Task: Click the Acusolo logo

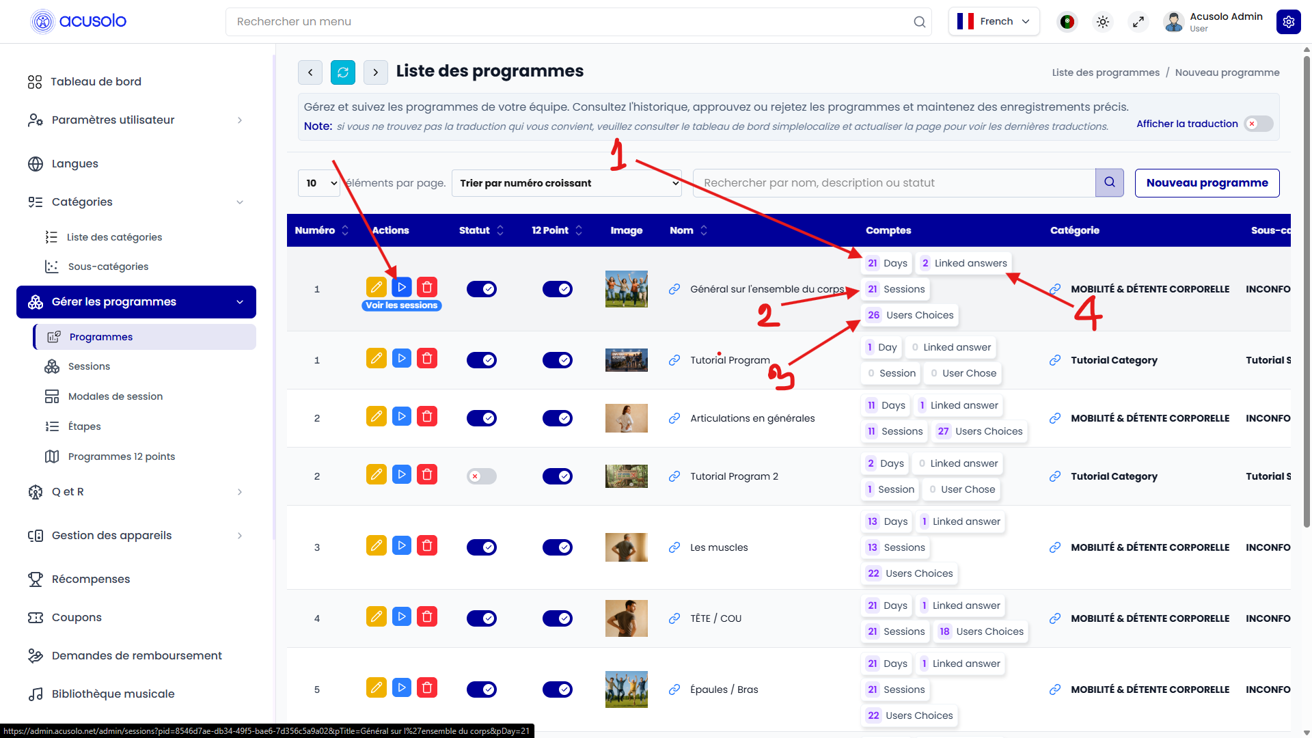Action: pyautogui.click(x=79, y=21)
